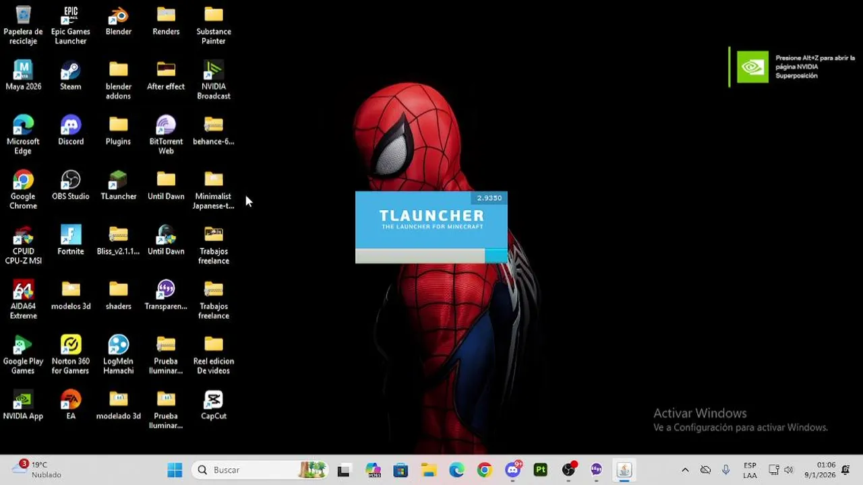863x485 pixels.
Task: Click the TLauncher loading progress bar
Action: tap(431, 255)
